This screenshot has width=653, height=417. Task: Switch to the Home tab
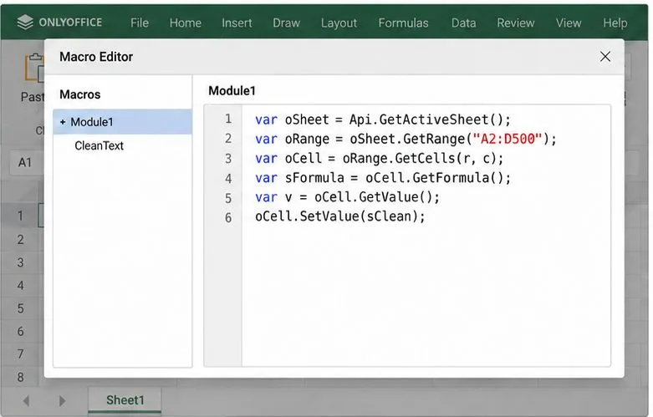[x=186, y=23]
